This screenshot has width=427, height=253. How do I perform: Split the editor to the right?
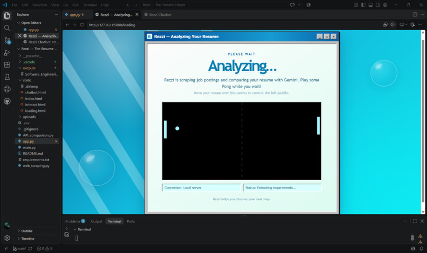click(415, 14)
